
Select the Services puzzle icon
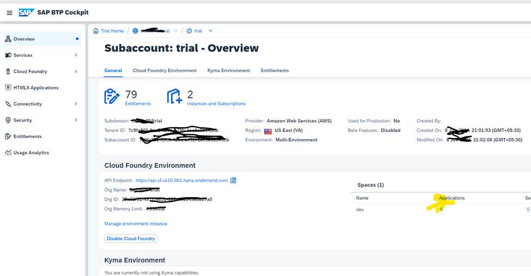pos(8,55)
